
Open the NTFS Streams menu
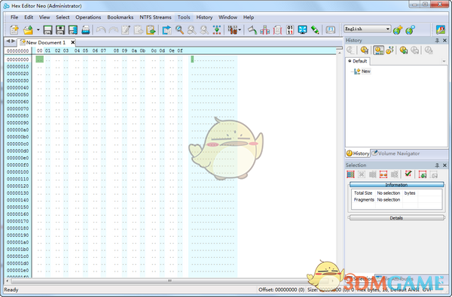click(x=155, y=17)
